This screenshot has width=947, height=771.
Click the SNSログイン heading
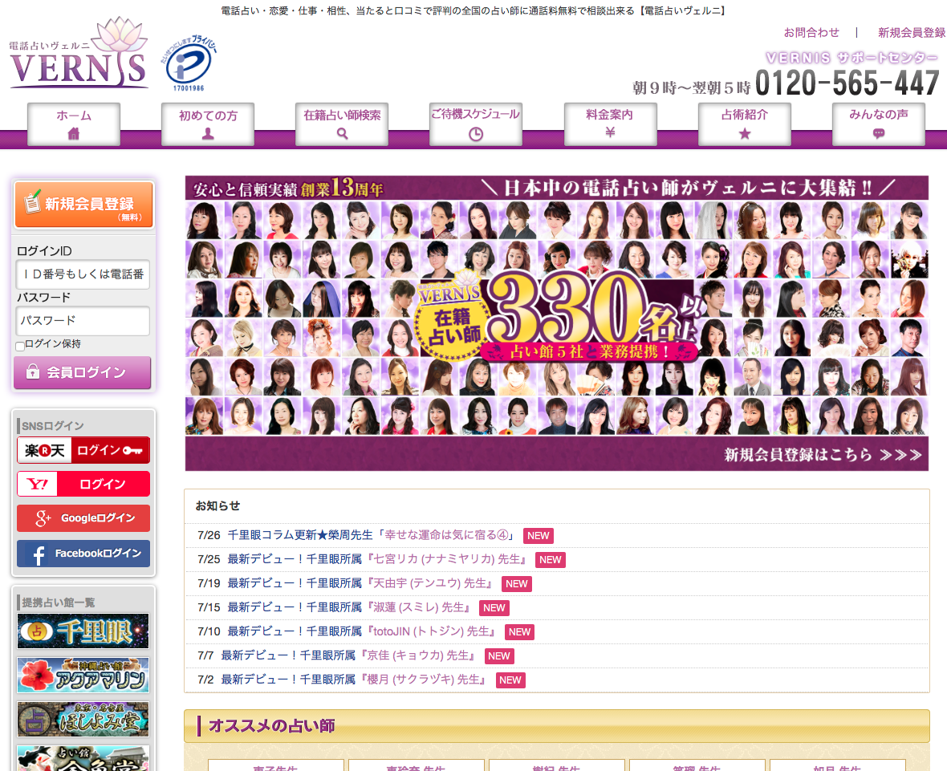tap(52, 426)
